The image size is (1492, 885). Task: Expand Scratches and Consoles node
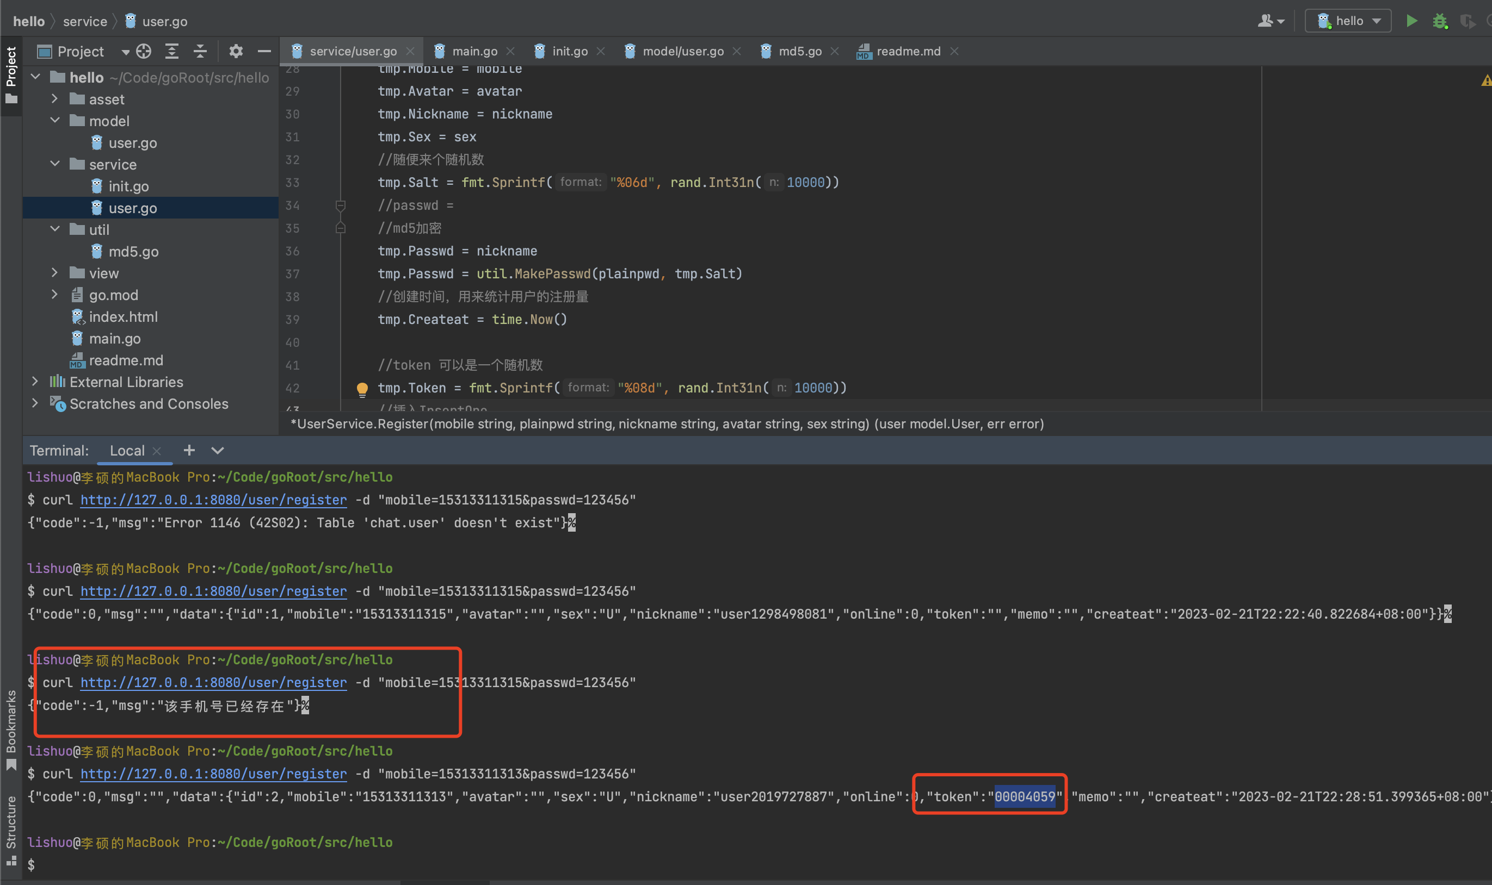click(x=35, y=403)
